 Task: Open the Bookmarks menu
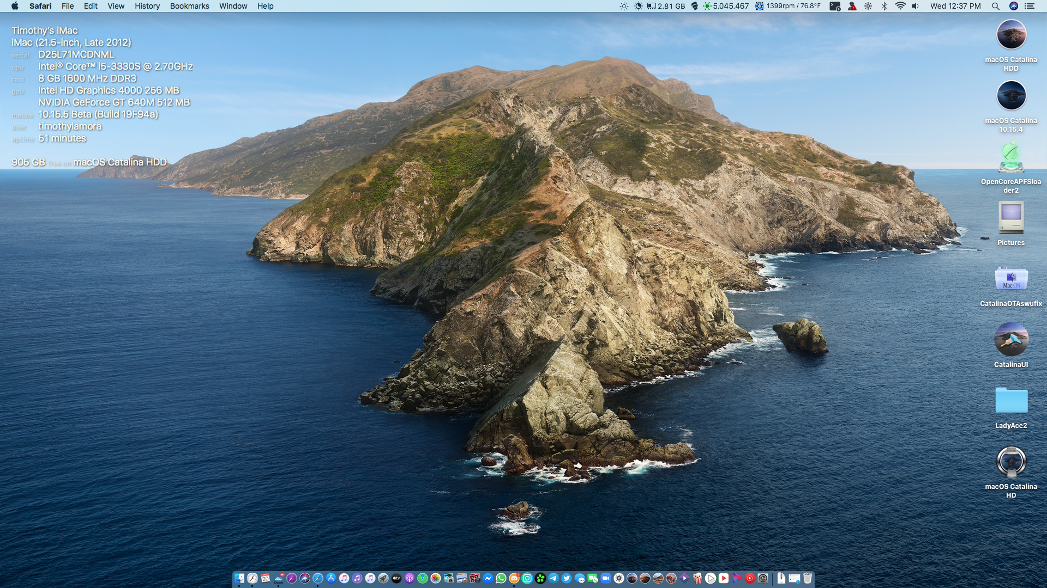pyautogui.click(x=189, y=6)
